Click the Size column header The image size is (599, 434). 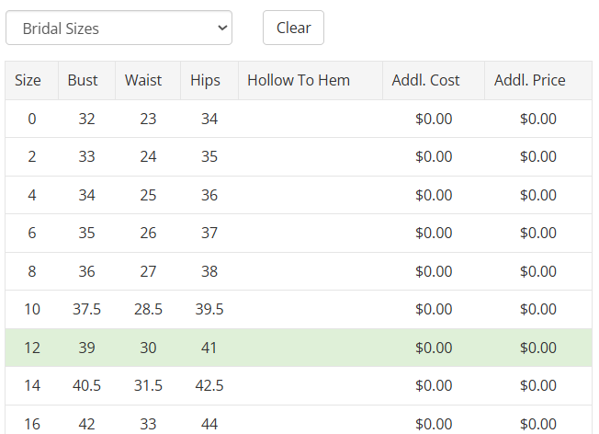click(x=32, y=80)
